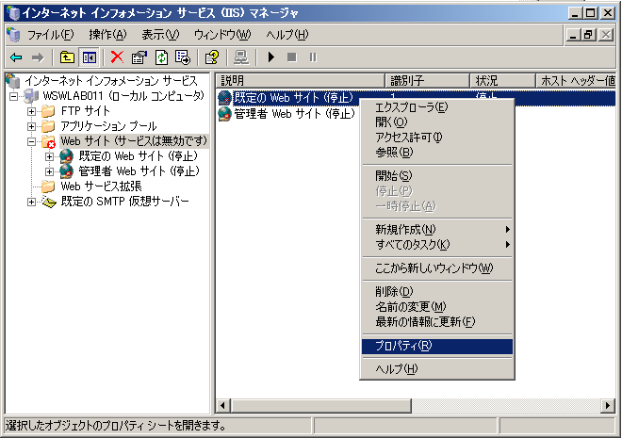Click the Up one level folder icon
The width and height of the screenshot is (622, 438).
click(x=67, y=57)
